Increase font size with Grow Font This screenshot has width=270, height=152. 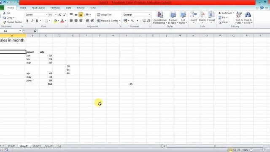(60, 15)
